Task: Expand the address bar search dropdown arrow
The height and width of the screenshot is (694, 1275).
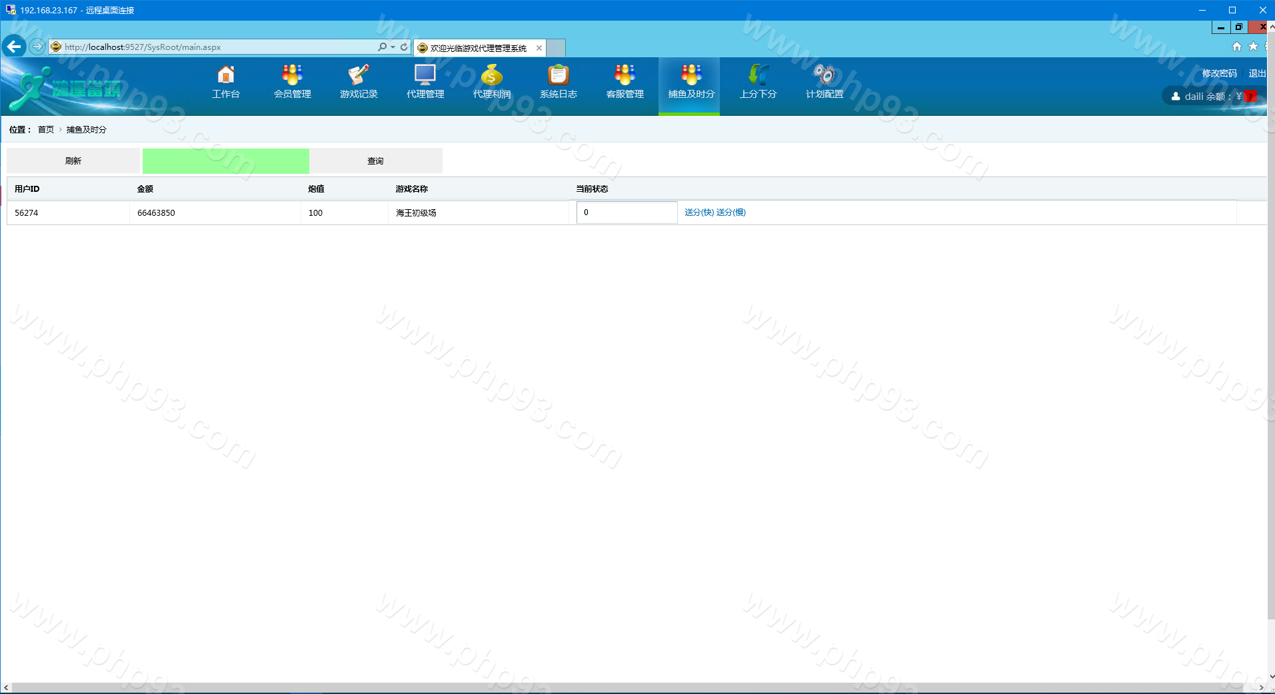Action: [393, 47]
